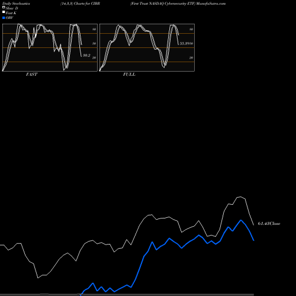The height and width of the screenshot is (296, 296).
Task: Click the blue OBV legend swatch
Action: pyautogui.click(x=4, y=18)
